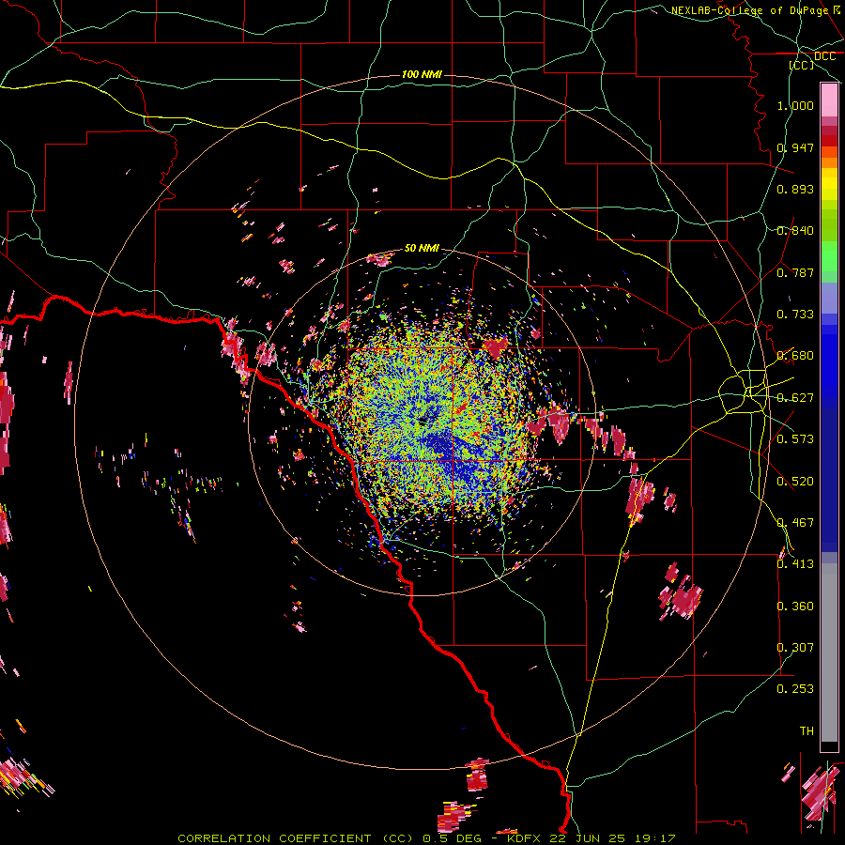
Task: Click the 0.253 scale label
Action: pyautogui.click(x=795, y=689)
